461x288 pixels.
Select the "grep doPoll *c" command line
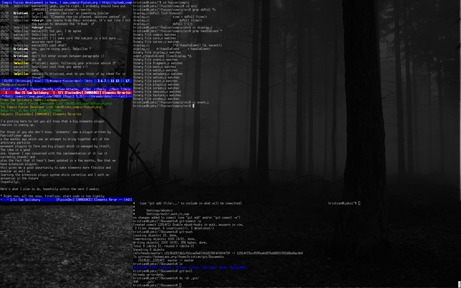[174, 10]
